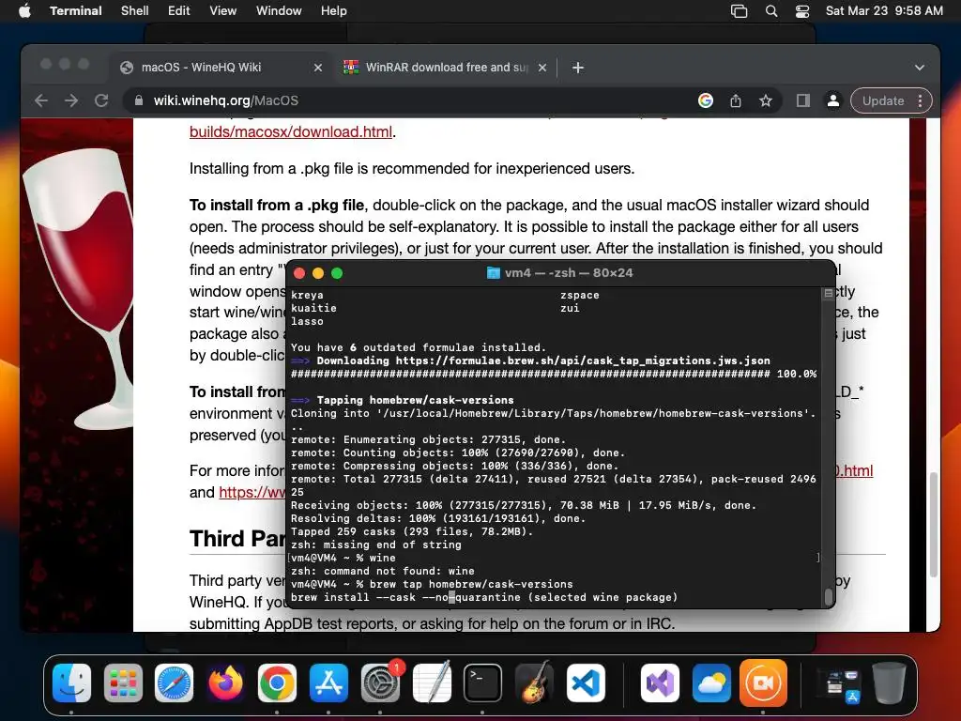
Task: Click the Terminal window scrollbar thumb
Action: pyautogui.click(x=829, y=596)
